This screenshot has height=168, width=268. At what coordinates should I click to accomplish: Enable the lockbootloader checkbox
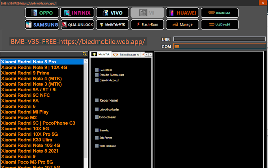[x=97, y=117]
